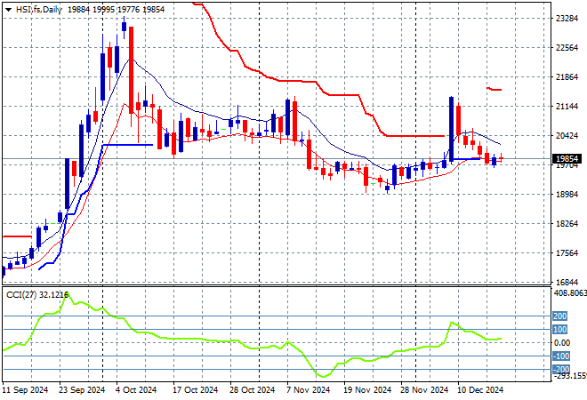
Task: Click the 17 Oct 2024 date label
Action: click(x=195, y=389)
